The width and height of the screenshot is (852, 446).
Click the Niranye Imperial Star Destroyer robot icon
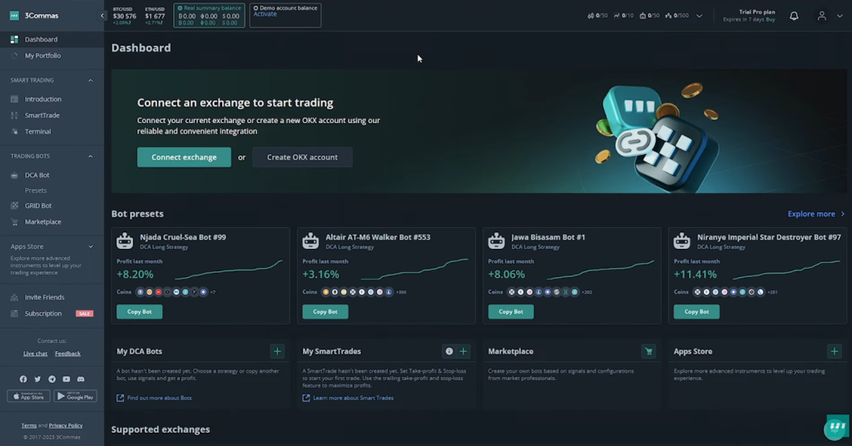[682, 240]
